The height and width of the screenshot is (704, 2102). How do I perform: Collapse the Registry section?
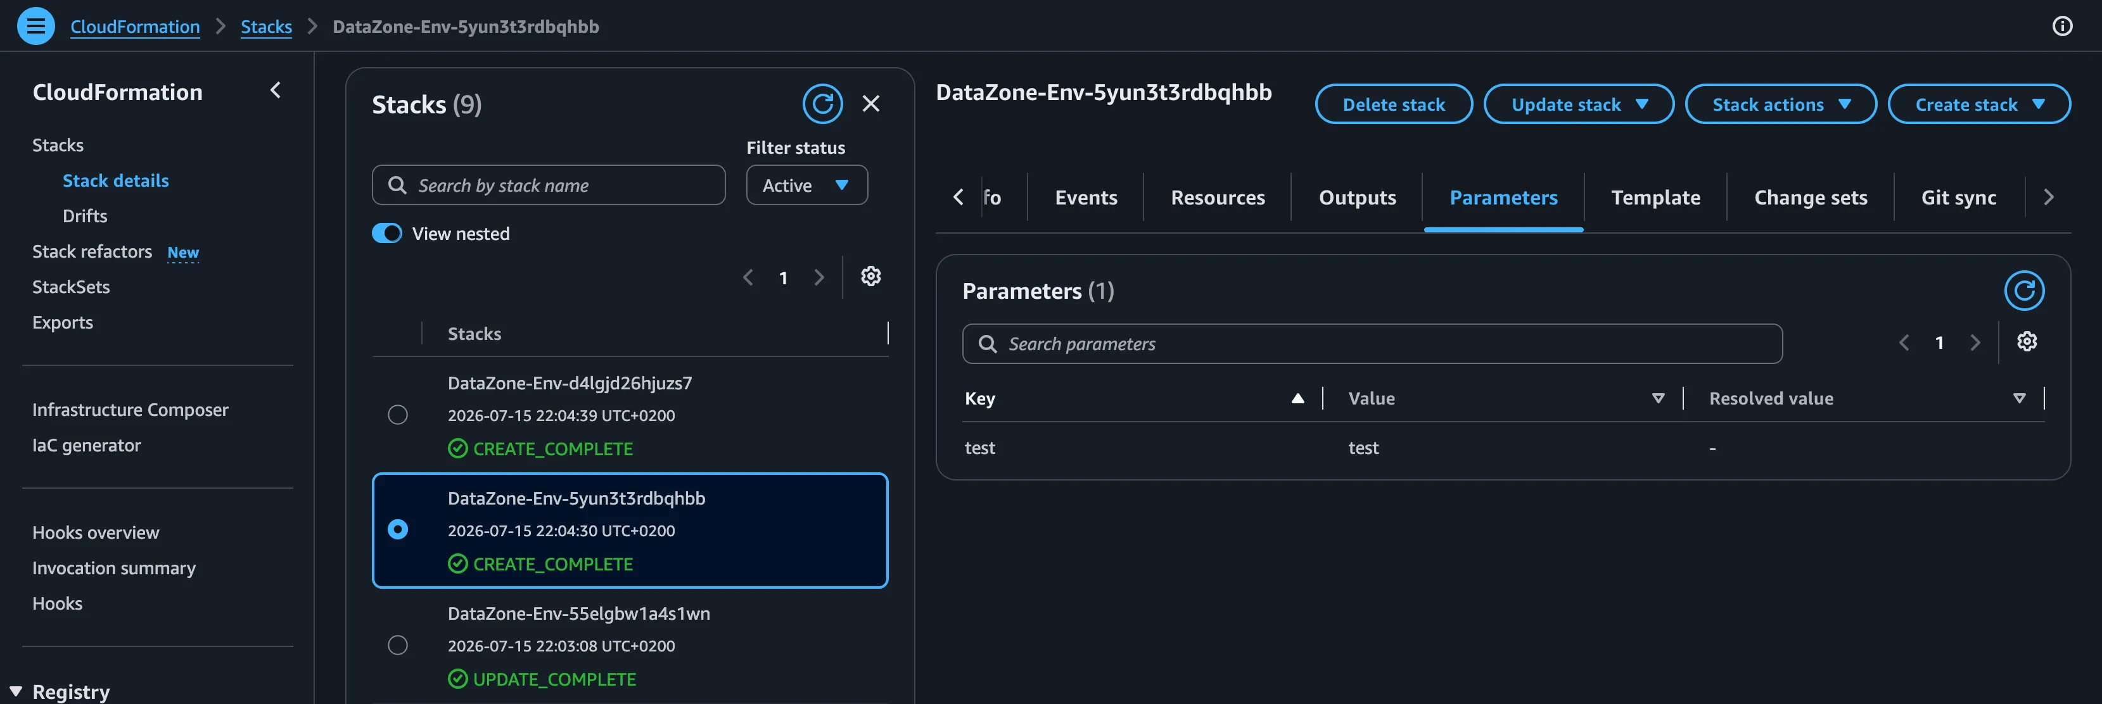[x=15, y=692]
